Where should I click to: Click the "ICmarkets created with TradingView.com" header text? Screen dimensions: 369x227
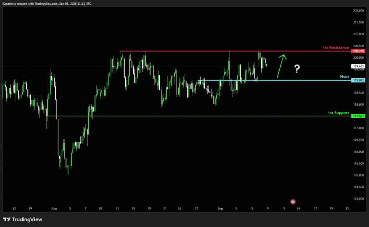(30, 4)
